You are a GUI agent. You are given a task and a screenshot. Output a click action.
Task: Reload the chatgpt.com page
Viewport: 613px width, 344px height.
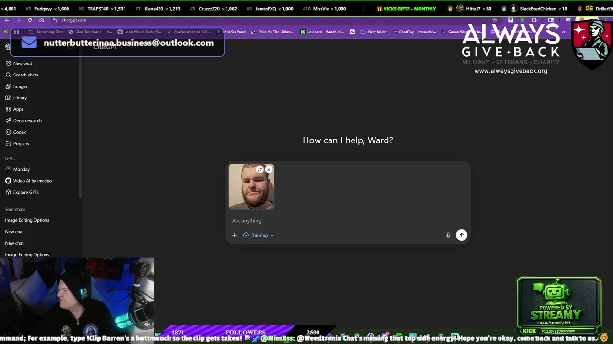(30, 20)
